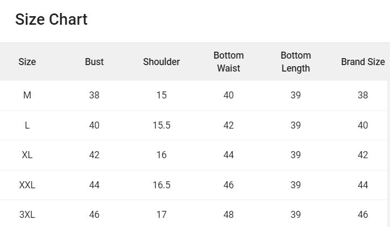The image size is (390, 227).
Task: Click the shoulder value 17 cell
Action: [161, 215]
